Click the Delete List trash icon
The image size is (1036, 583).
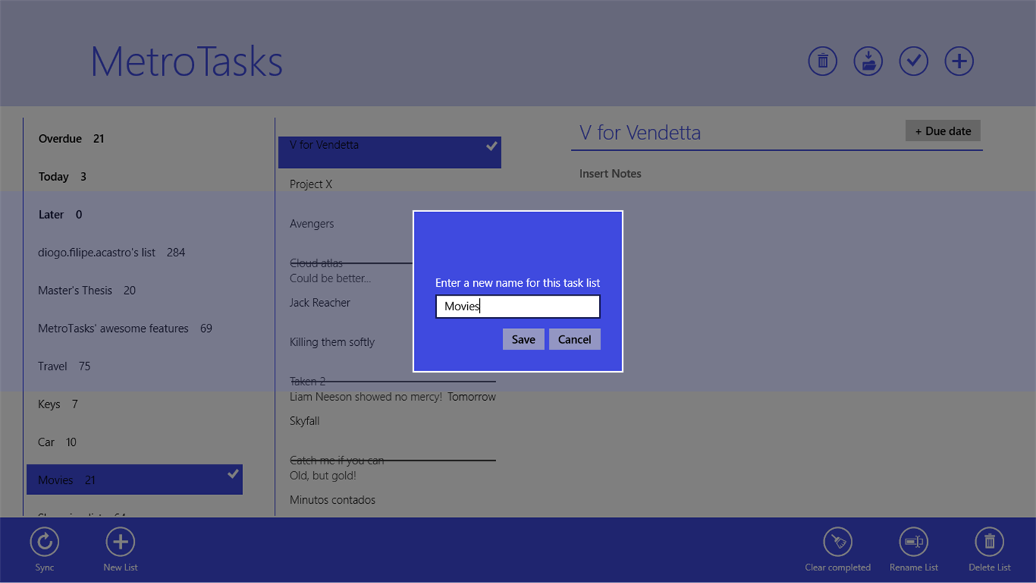[989, 542]
